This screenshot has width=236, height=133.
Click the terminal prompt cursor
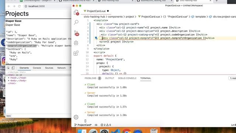[x=85, y=121]
